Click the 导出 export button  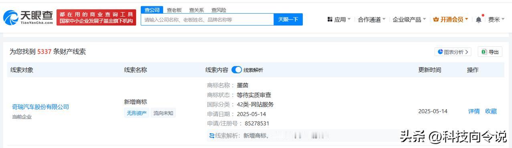[490, 52]
